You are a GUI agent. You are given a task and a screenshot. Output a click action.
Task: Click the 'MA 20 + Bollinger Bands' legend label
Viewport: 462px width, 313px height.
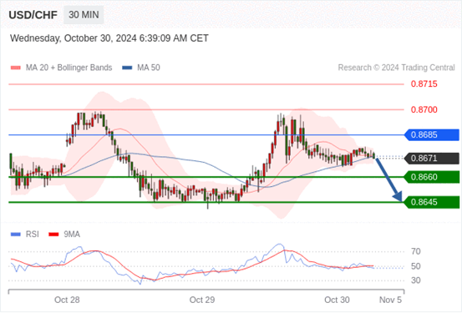(69, 68)
